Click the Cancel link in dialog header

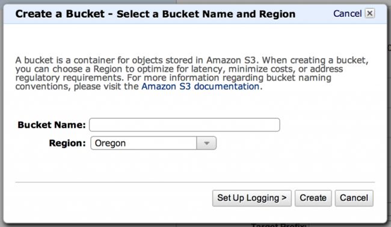(347, 14)
